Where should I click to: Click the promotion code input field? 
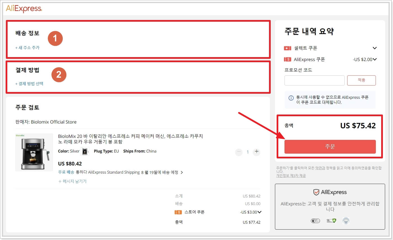tap(314, 80)
